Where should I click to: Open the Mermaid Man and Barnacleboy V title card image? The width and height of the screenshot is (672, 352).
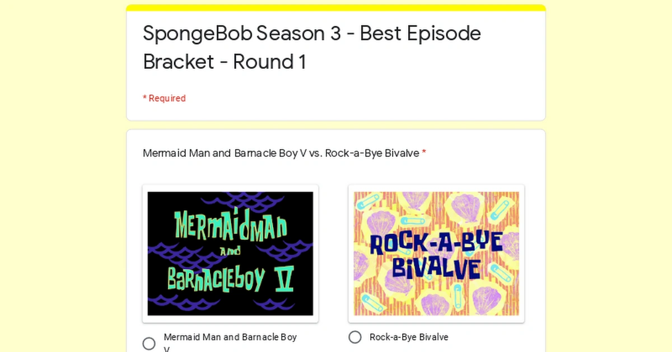tap(230, 253)
